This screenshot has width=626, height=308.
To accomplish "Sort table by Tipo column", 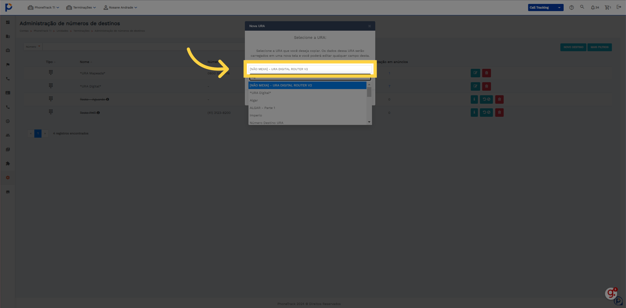I will pos(51,62).
